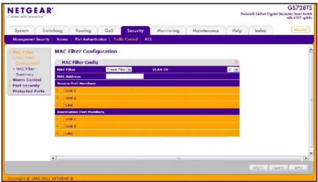Click vertical scrollbar up arrow
Viewport: 318px width, 182px height.
click(311, 50)
